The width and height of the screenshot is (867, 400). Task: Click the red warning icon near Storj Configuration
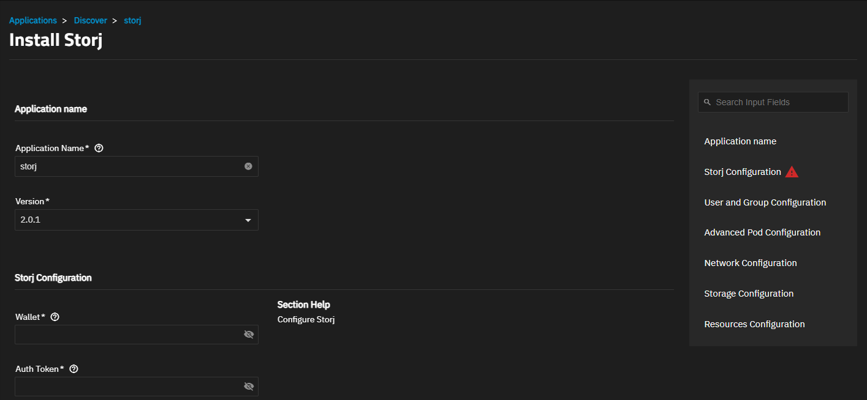[x=792, y=172]
